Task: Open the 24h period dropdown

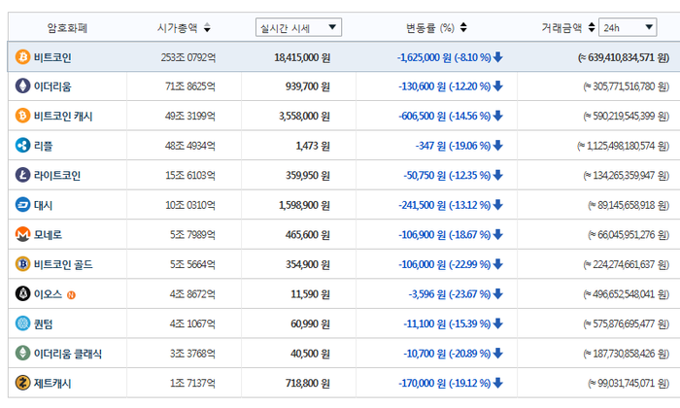Action: (628, 27)
